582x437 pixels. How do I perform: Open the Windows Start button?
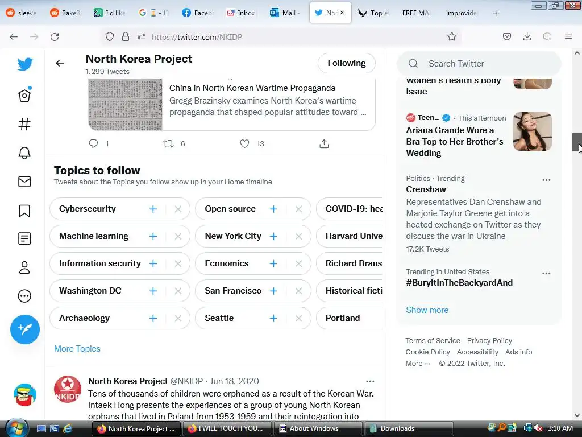click(x=15, y=428)
